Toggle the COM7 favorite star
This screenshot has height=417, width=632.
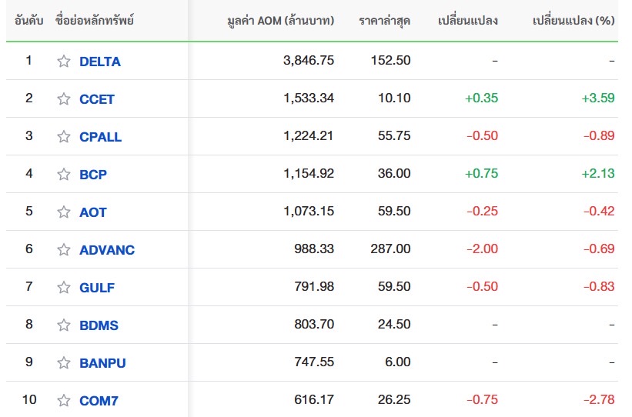coord(64,401)
